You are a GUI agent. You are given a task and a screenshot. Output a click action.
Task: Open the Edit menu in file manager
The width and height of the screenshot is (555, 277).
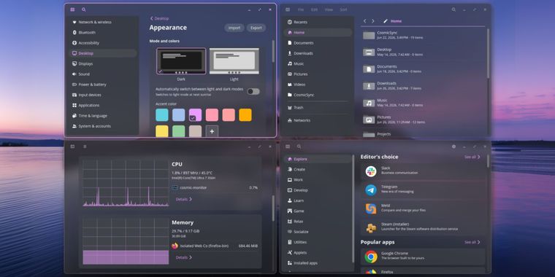pos(314,9)
